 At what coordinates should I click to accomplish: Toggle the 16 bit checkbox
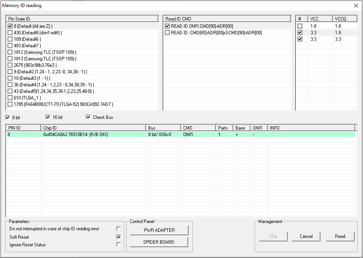[x=48, y=117]
